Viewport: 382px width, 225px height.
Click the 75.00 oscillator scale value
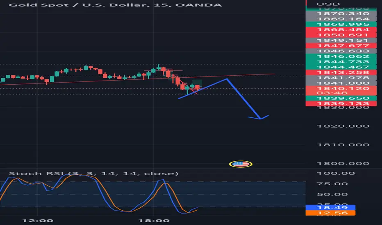point(332,184)
